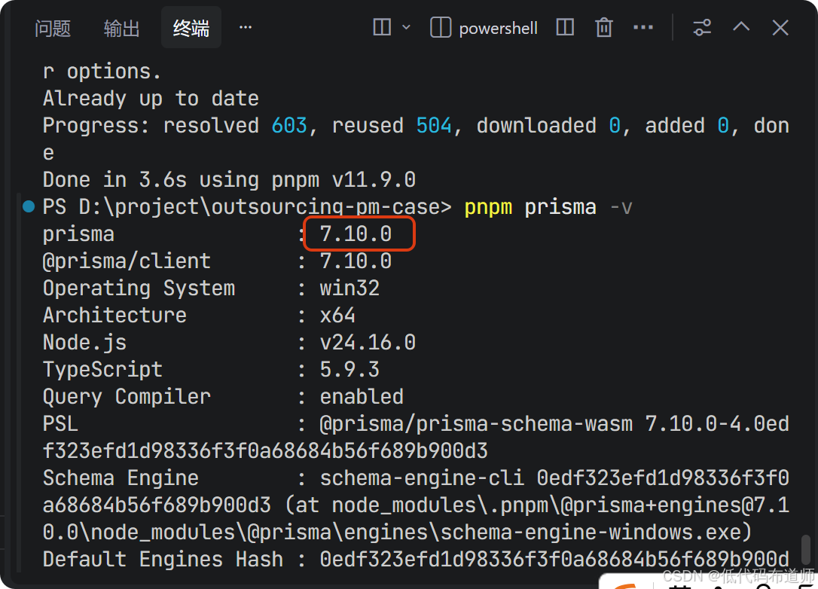Click the terminal vertical scrollbar thumb

(805, 549)
